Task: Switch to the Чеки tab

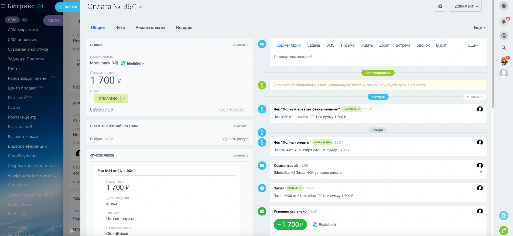Action: 120,27
